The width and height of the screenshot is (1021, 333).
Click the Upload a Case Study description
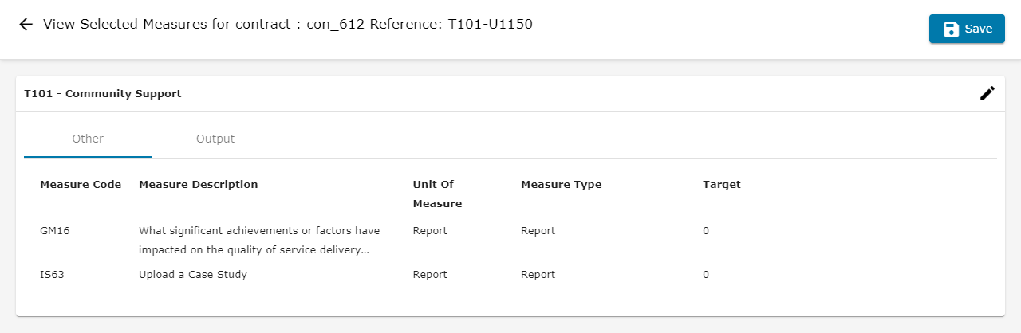[193, 275]
